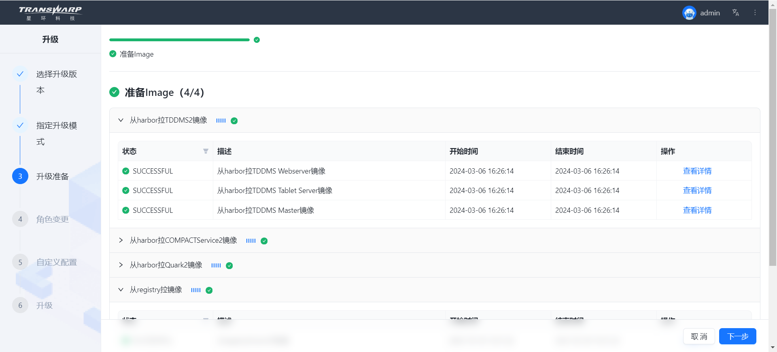Open 查看详情 for TDDMS Tablet Server镜像
Image resolution: width=777 pixels, height=352 pixels.
(x=697, y=190)
